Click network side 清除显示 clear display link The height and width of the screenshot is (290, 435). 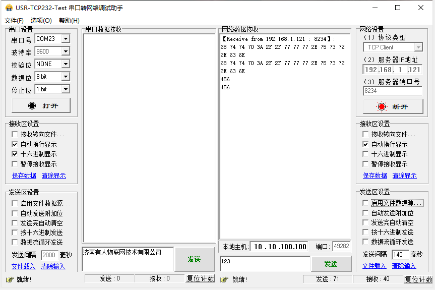click(404, 176)
